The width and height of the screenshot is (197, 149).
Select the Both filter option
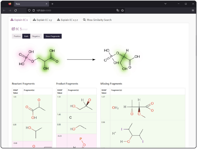(x=26, y=36)
